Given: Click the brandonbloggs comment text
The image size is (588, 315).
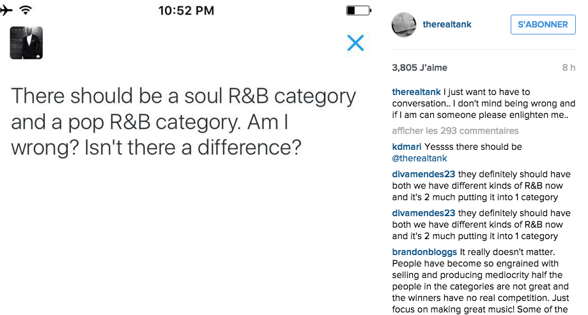Looking at the screenshot, I should coord(479,281).
